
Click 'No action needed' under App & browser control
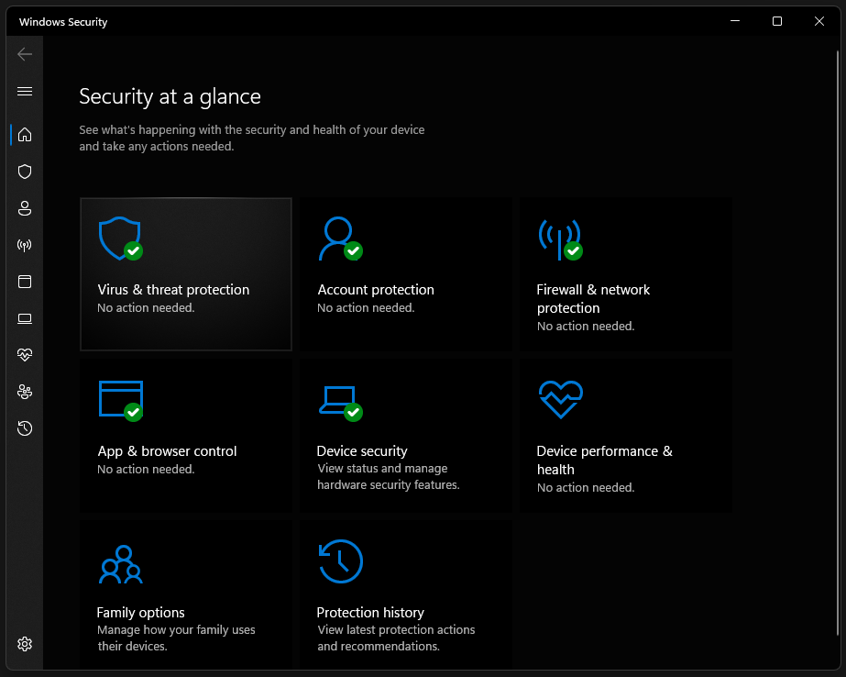[x=146, y=469]
